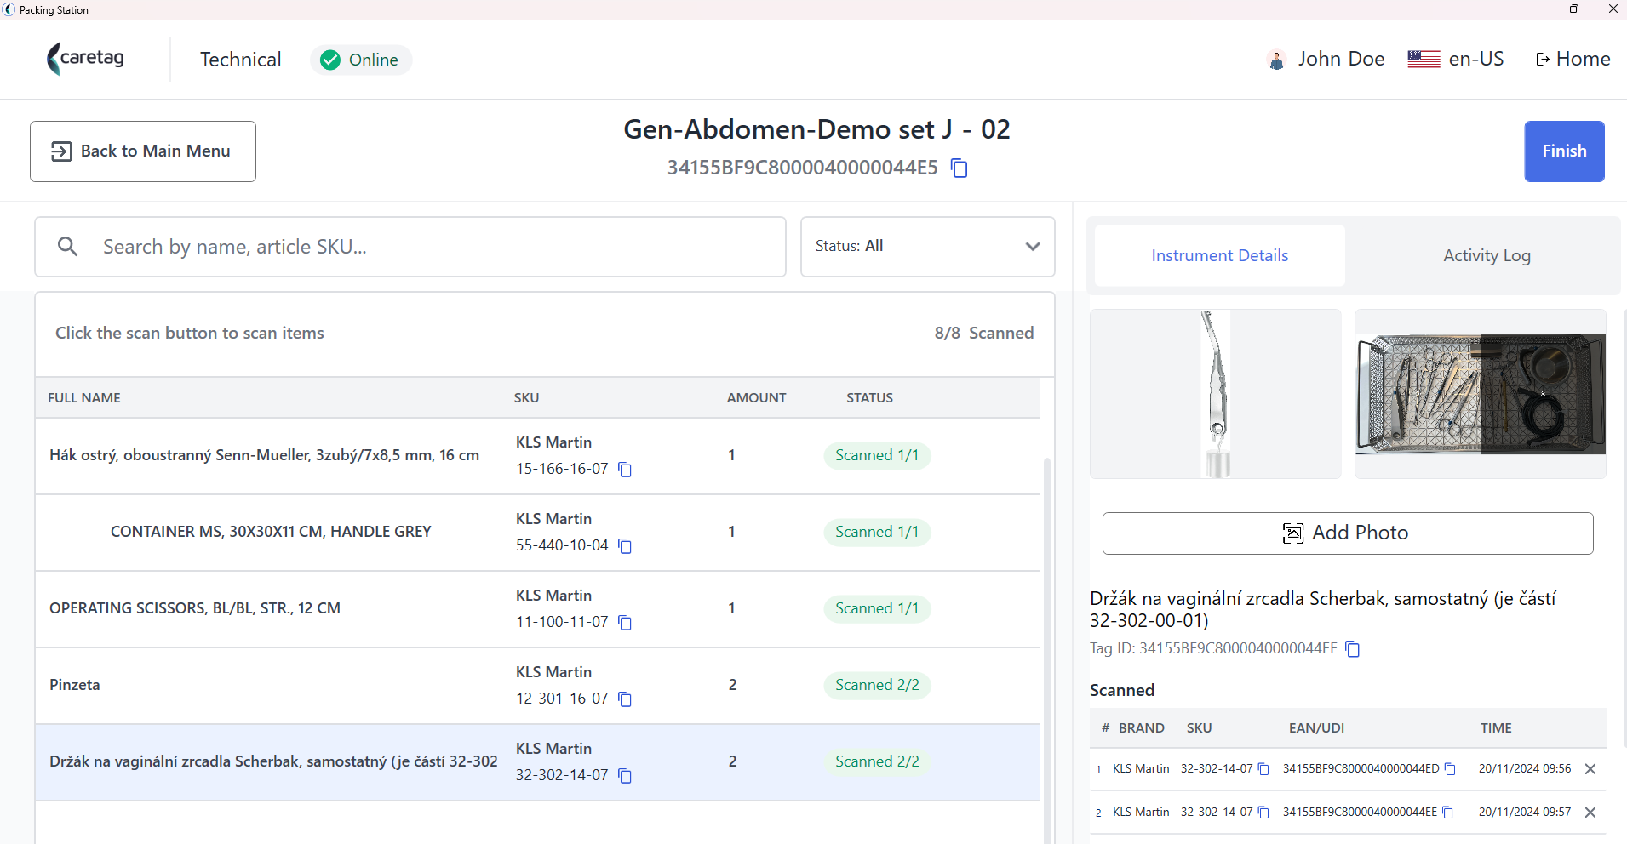This screenshot has width=1627, height=844.
Task: Click Add Photo button
Action: (x=1348, y=533)
